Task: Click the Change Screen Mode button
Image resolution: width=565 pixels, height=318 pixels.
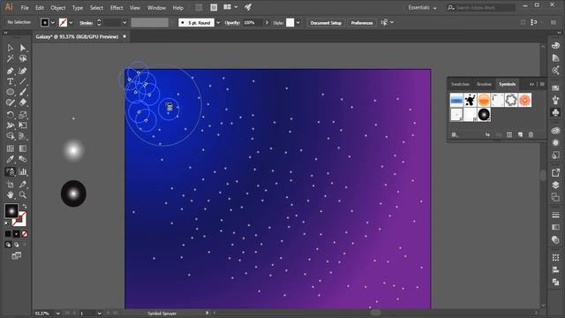Action: [x=16, y=256]
